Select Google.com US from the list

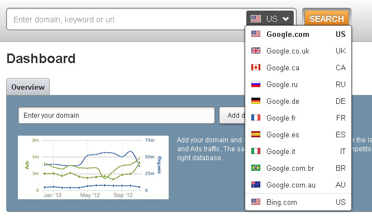(298, 34)
